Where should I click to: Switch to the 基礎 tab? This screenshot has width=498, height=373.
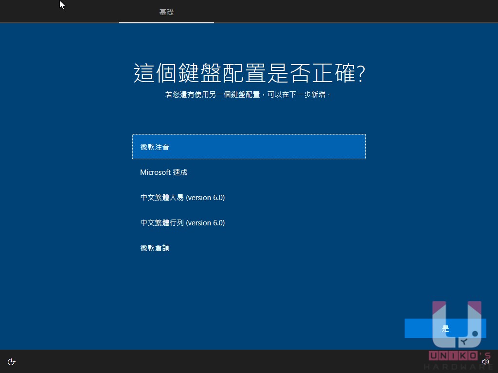pos(166,12)
